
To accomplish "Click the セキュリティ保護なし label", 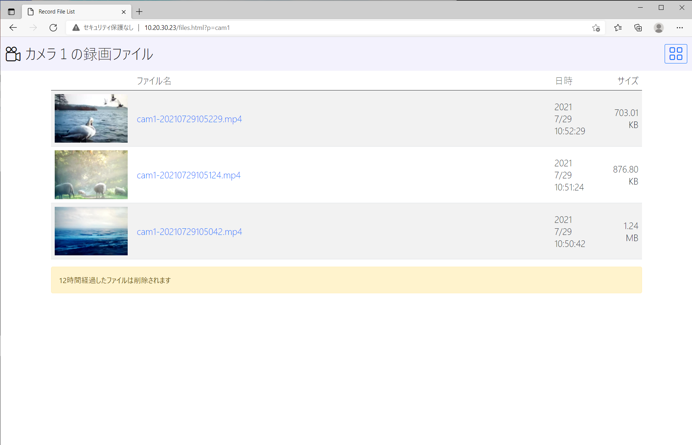I will pyautogui.click(x=109, y=28).
